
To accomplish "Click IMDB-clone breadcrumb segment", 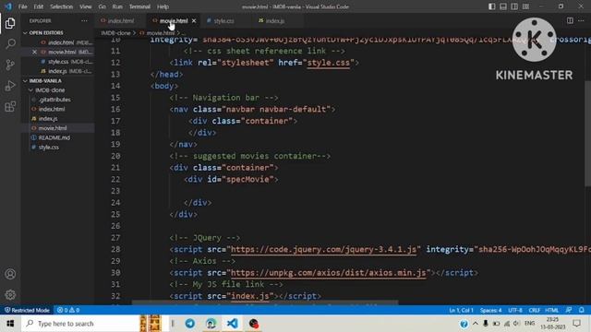I will pyautogui.click(x=115, y=33).
